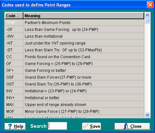This screenshot has width=155, height=133.
Task: Select the GSF Grand Slam Force row
Action: tap(75, 77)
